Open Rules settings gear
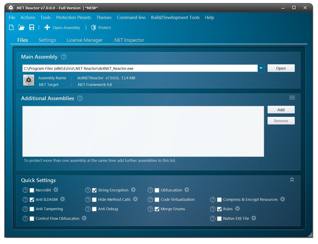 click(238, 208)
